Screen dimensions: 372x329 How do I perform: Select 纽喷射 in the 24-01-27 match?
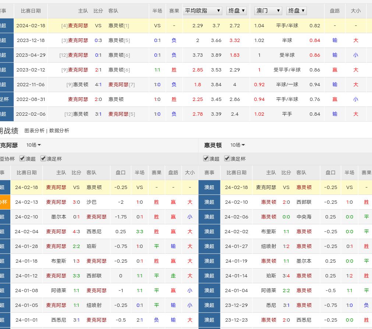[x=269, y=246]
